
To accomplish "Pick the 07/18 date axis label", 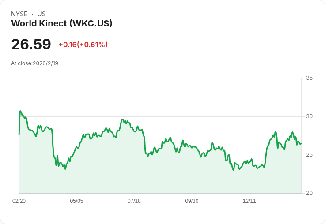I will pos(134,201).
